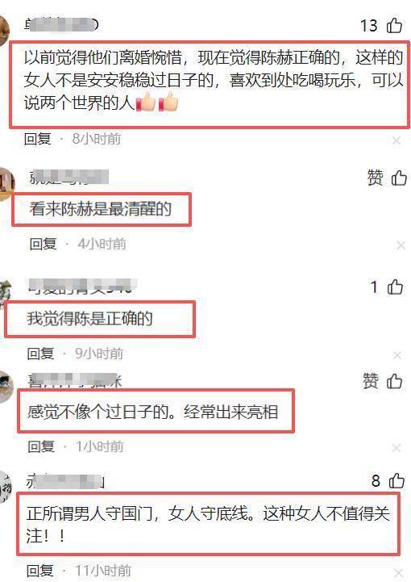411x582 pixels.
Task: Reply to the comment posted 11小时前
Action: pos(40,571)
